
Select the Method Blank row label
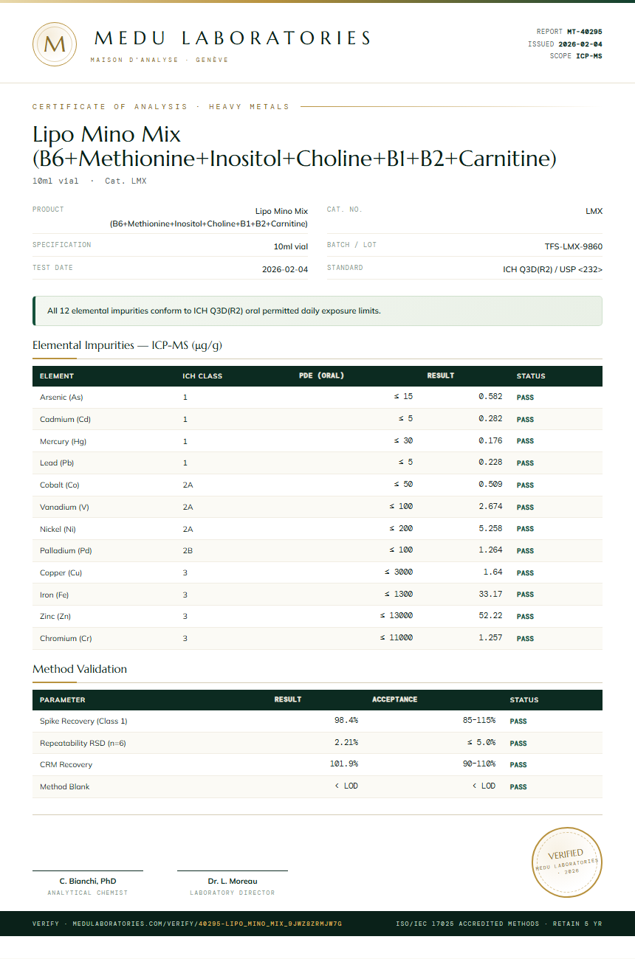[x=64, y=786]
